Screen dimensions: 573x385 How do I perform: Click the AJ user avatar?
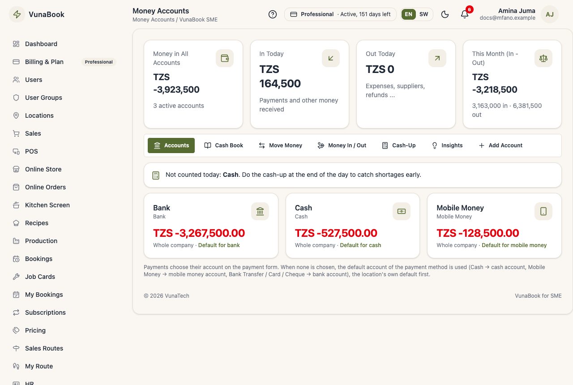point(550,14)
